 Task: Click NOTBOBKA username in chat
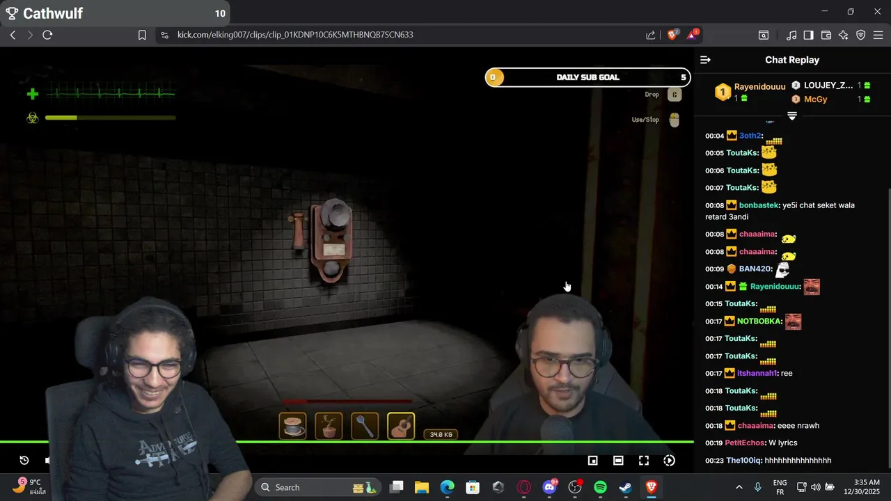point(759,321)
